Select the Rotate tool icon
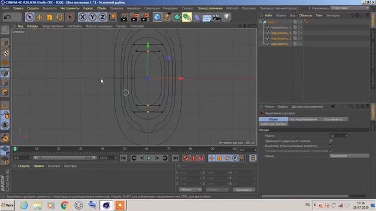The width and height of the screenshot is (376, 211). pos(59,17)
